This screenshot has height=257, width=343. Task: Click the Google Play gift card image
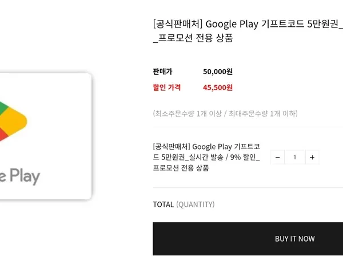(46, 136)
